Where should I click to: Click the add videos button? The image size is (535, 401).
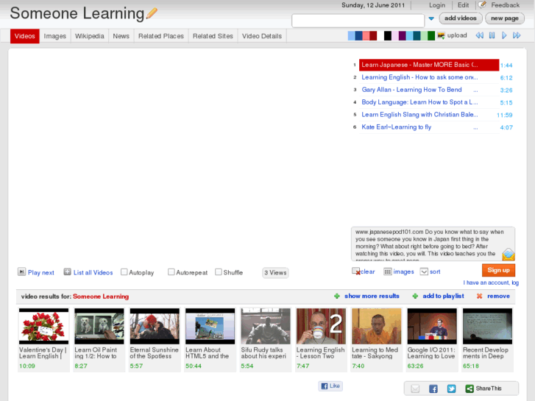pos(461,18)
